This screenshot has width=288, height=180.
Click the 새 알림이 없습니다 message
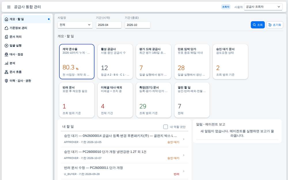[237, 133]
